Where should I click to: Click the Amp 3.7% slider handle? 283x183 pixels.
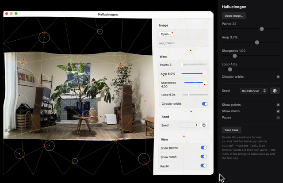[257, 42]
